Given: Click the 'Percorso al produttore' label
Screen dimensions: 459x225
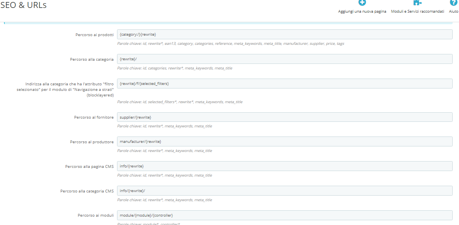Looking at the screenshot, I should [x=92, y=142].
